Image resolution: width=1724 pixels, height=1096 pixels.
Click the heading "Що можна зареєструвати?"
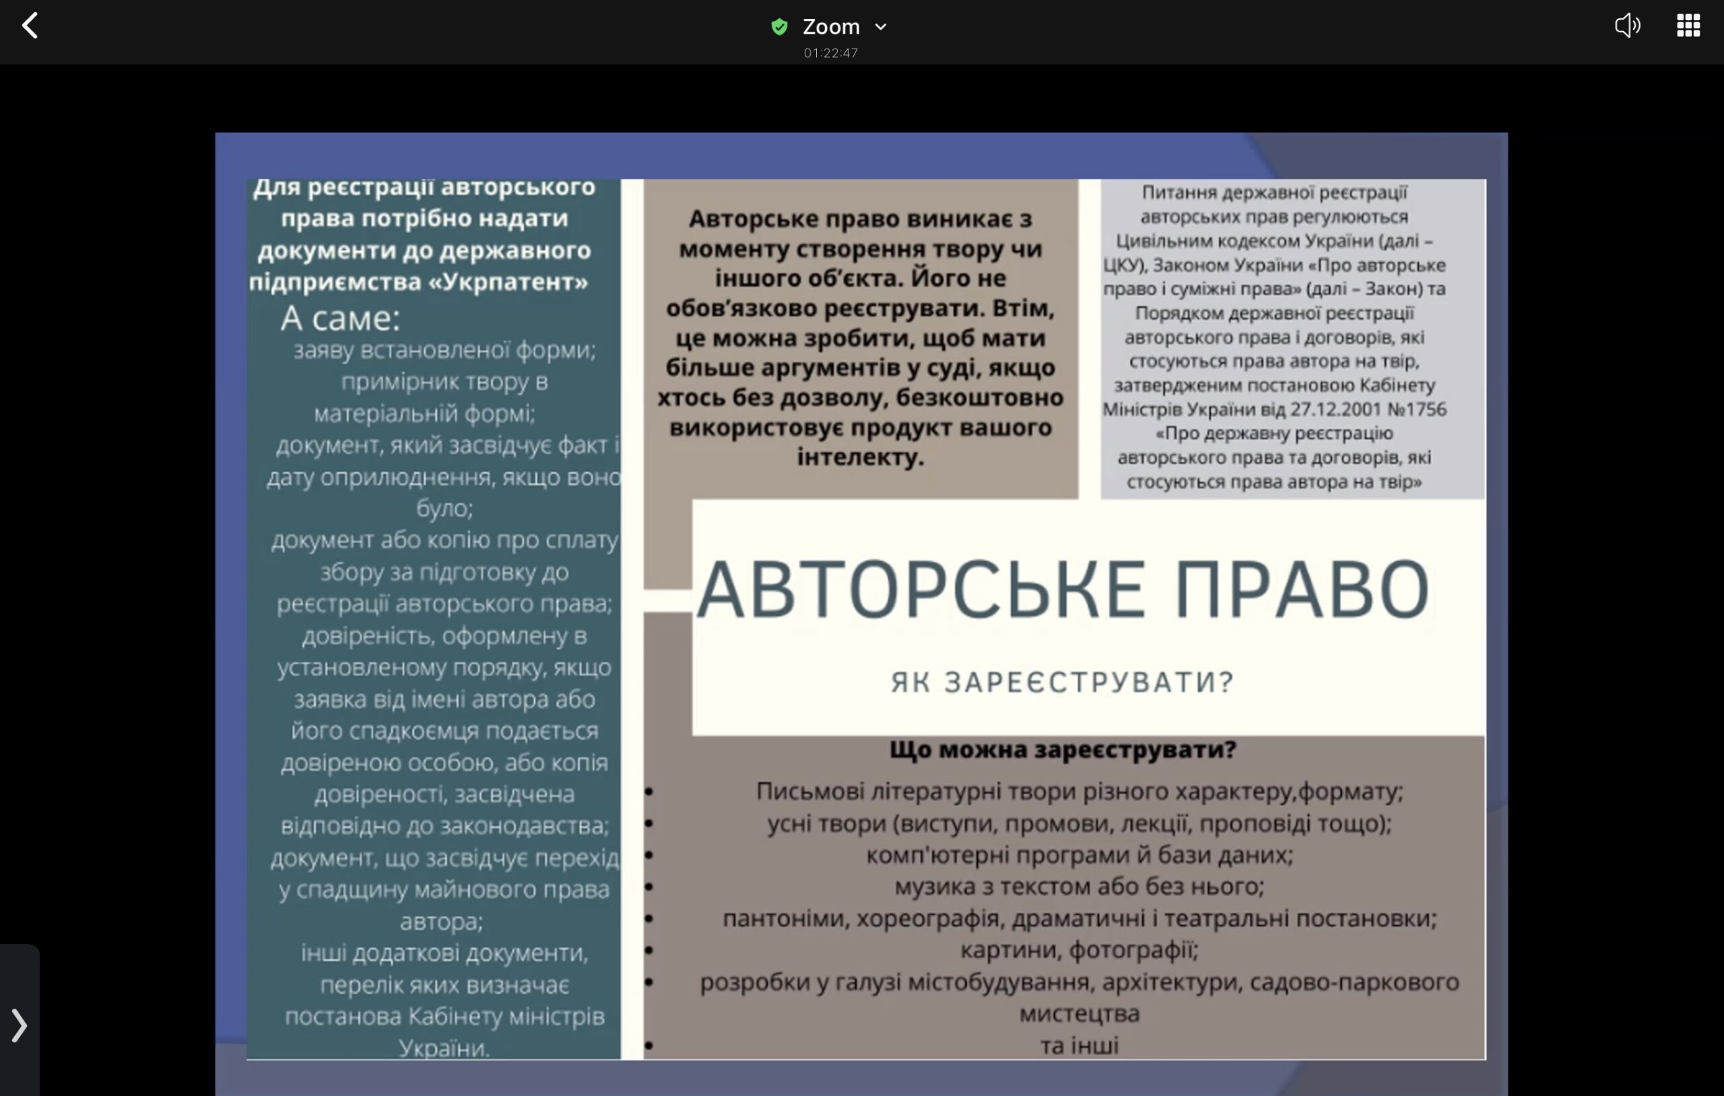pos(1063,749)
